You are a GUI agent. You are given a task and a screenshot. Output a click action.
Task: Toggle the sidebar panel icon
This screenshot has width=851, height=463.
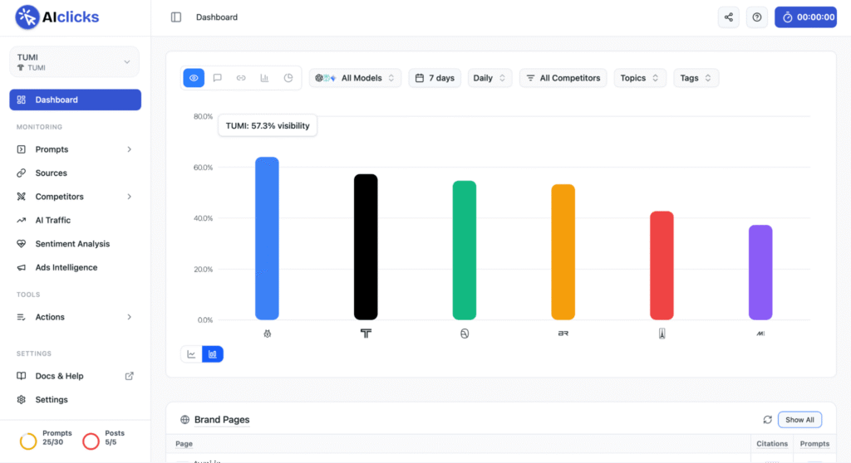click(x=176, y=17)
